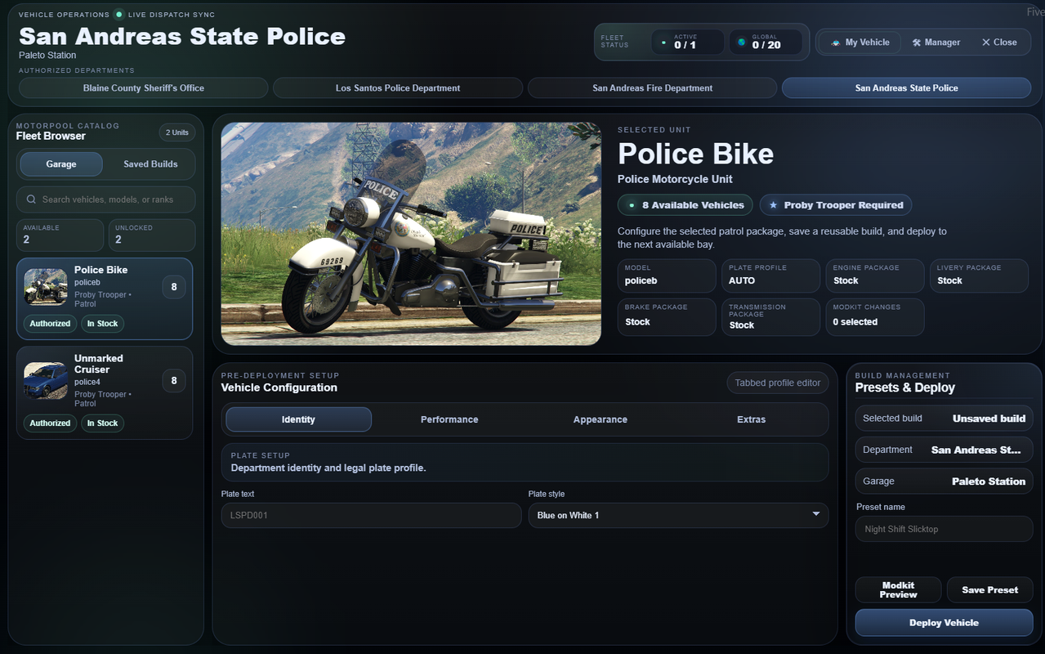Click the In Stock tag on Unmarked Cruiser
This screenshot has width=1045, height=654.
[102, 423]
